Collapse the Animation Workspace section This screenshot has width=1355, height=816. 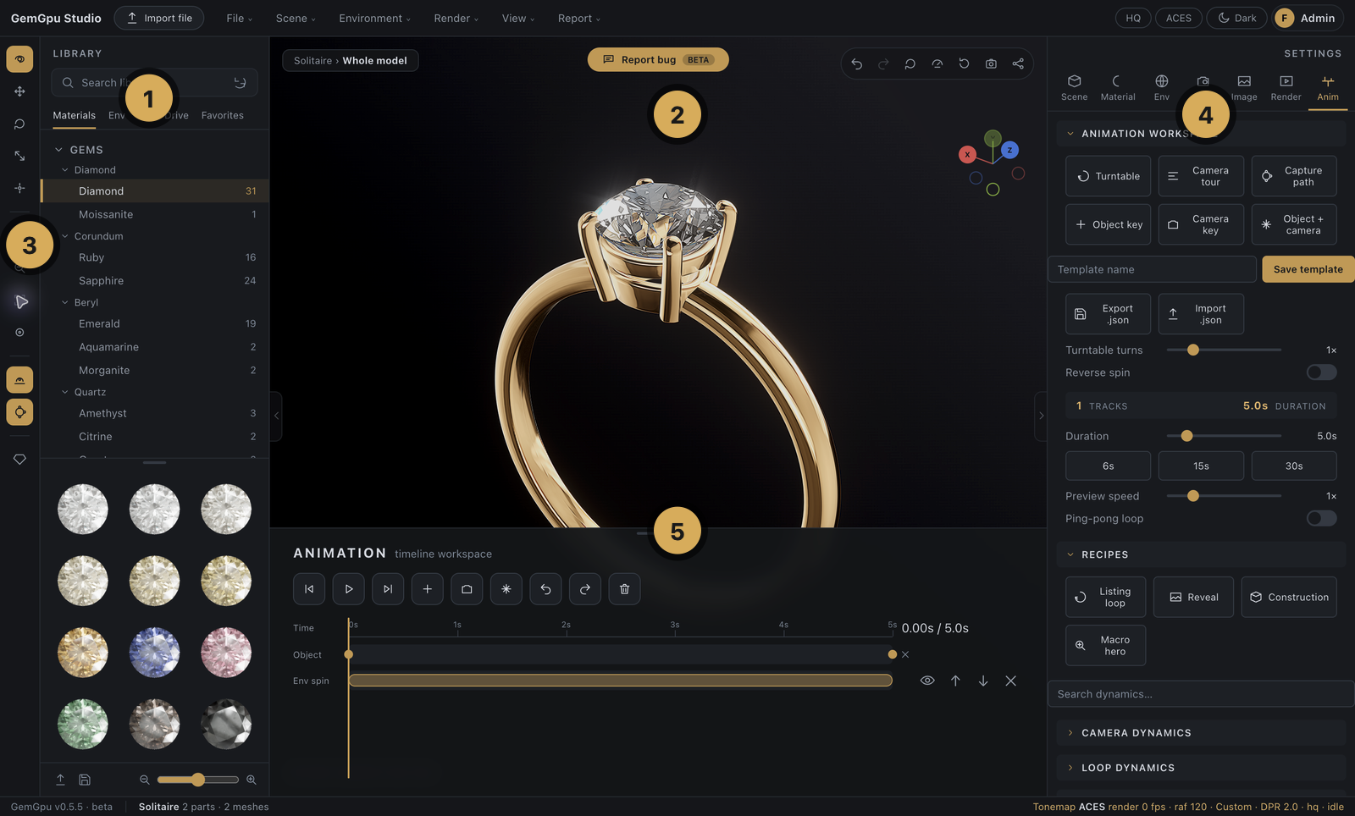(x=1070, y=134)
